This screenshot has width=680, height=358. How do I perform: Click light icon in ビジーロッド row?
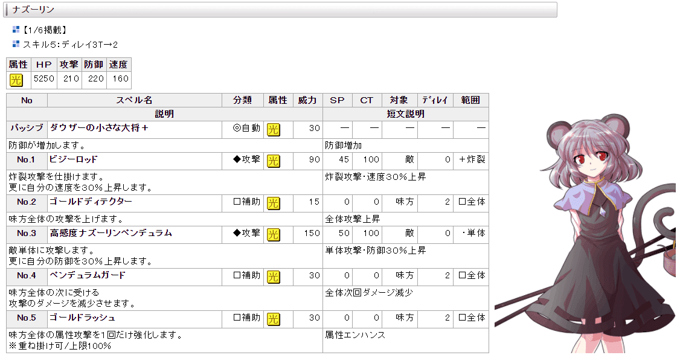click(273, 161)
